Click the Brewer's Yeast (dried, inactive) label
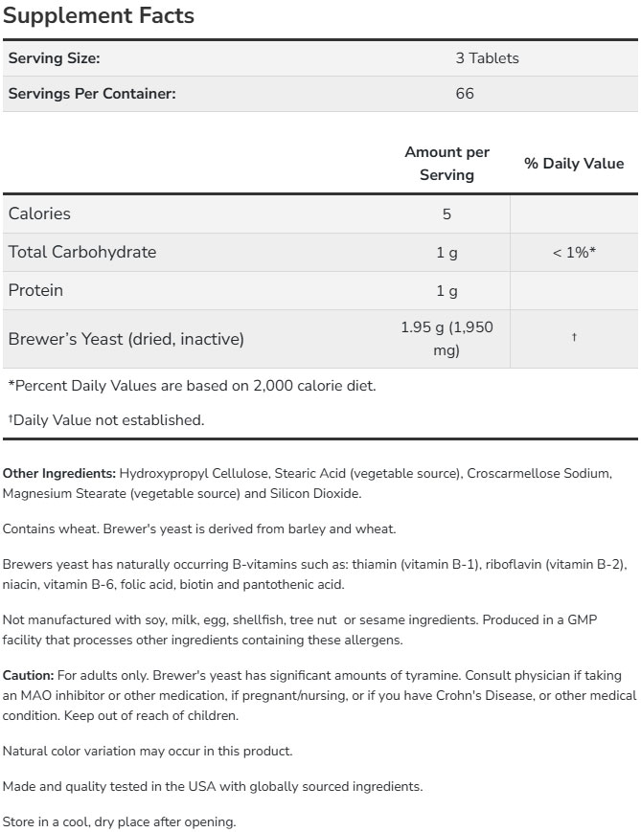 coord(126,339)
